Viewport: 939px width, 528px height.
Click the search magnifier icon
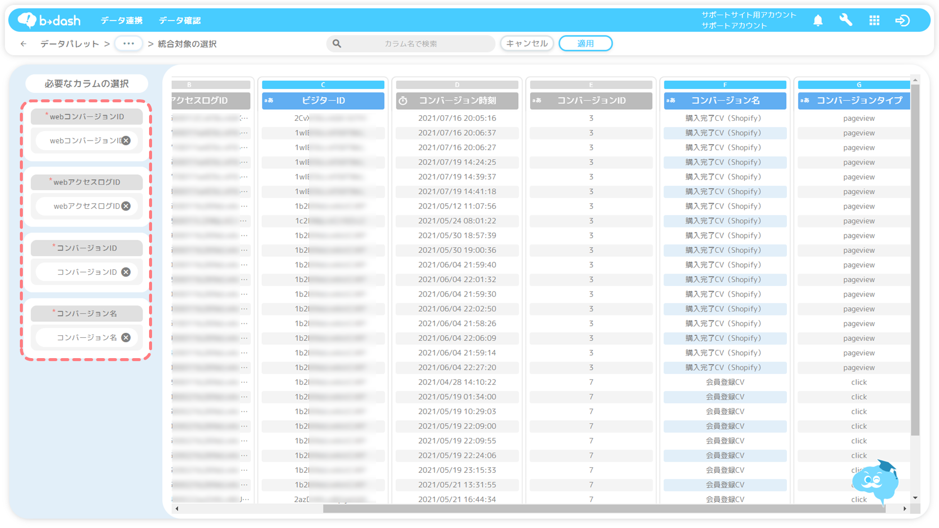[337, 44]
